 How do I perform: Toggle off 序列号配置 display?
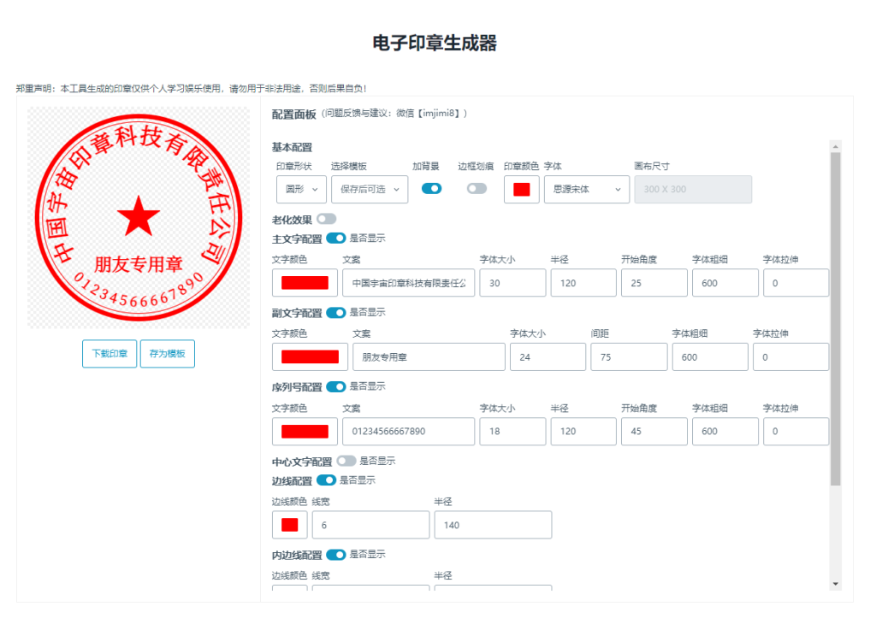(x=334, y=386)
